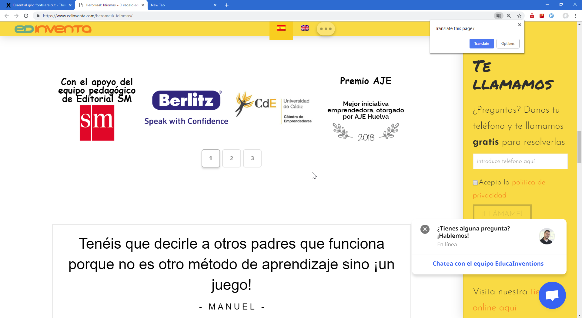Click the translate icon in address bar
Viewport: 582px width, 318px height.
click(x=498, y=16)
